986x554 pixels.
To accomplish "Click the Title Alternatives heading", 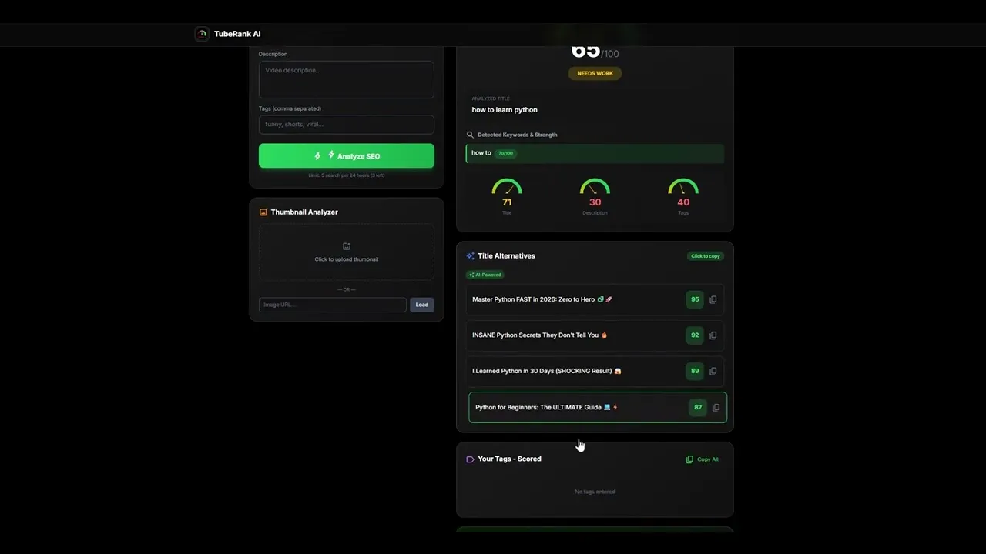I will pos(506,256).
